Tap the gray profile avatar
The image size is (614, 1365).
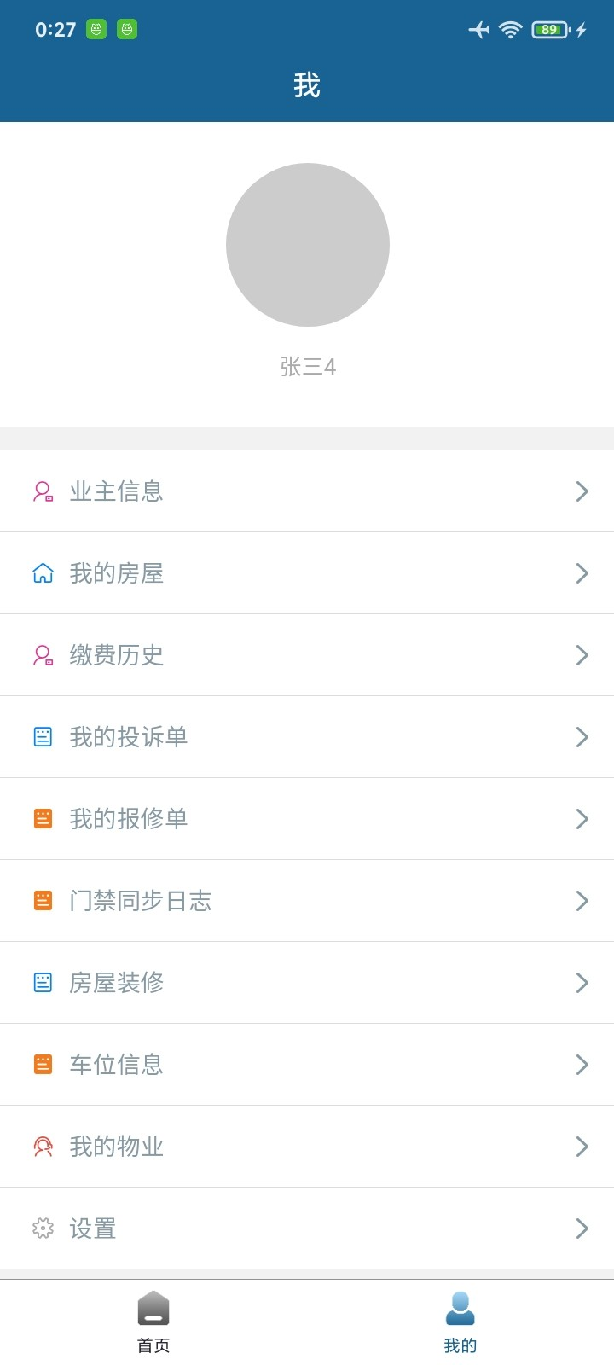coord(308,245)
